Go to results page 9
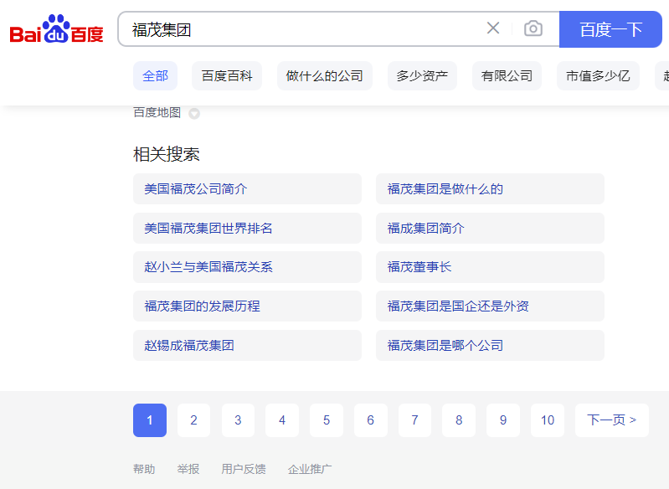Viewport: 669px width, 489px height. tap(503, 420)
